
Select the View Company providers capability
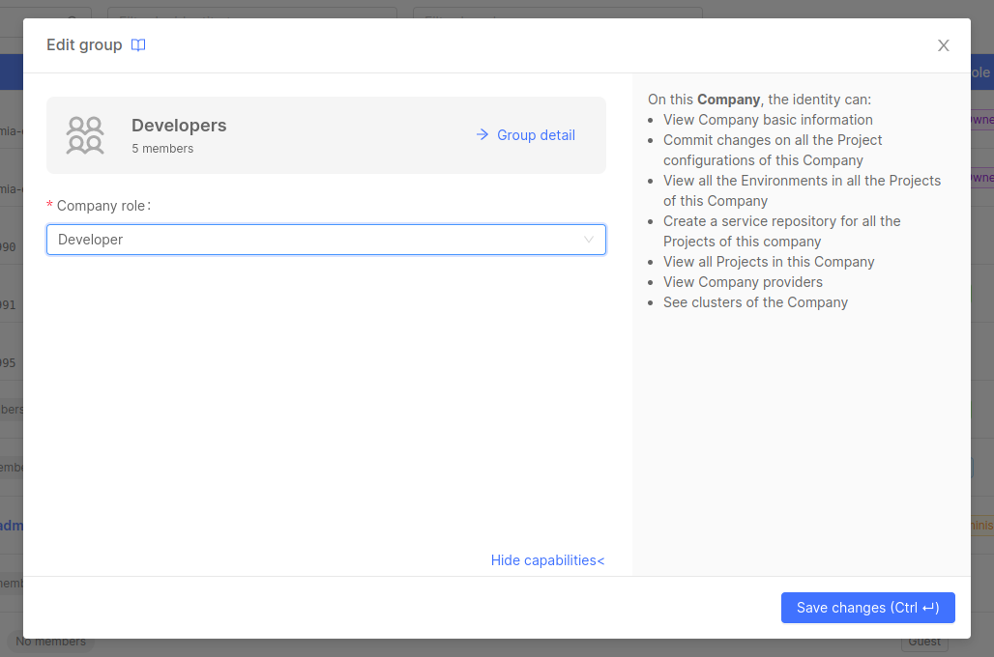point(743,282)
